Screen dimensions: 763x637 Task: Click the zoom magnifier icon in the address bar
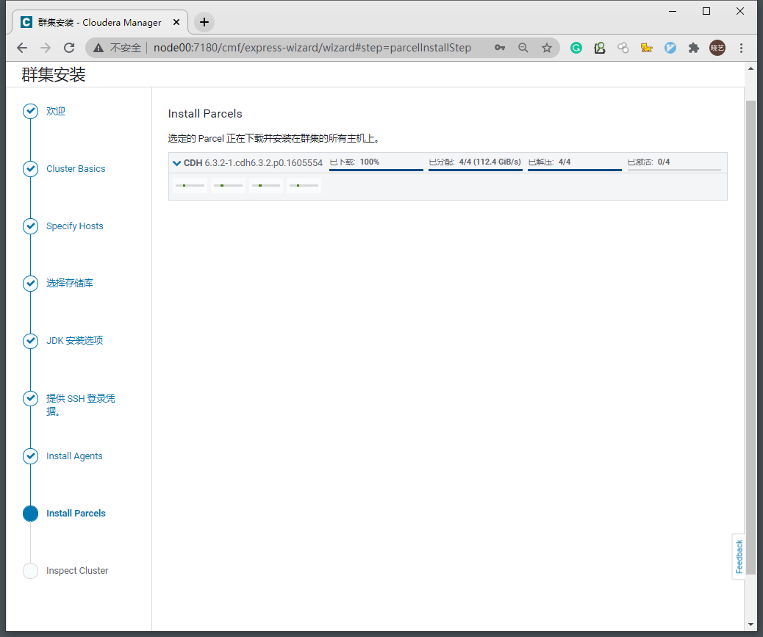(x=523, y=48)
